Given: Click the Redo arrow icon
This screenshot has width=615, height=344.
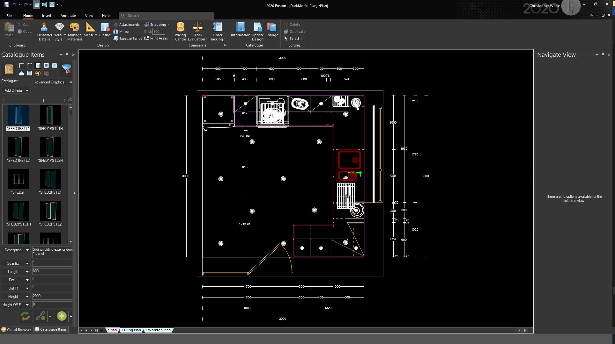Looking at the screenshot, I should (x=26, y=5).
